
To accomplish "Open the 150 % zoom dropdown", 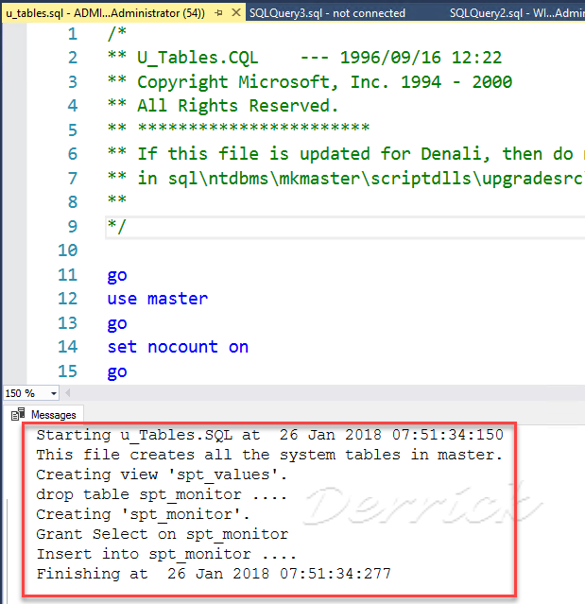I will [x=54, y=393].
